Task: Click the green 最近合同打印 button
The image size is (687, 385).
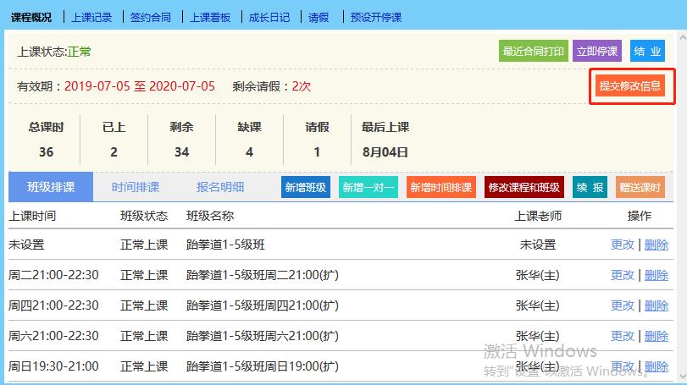Action: [x=533, y=51]
